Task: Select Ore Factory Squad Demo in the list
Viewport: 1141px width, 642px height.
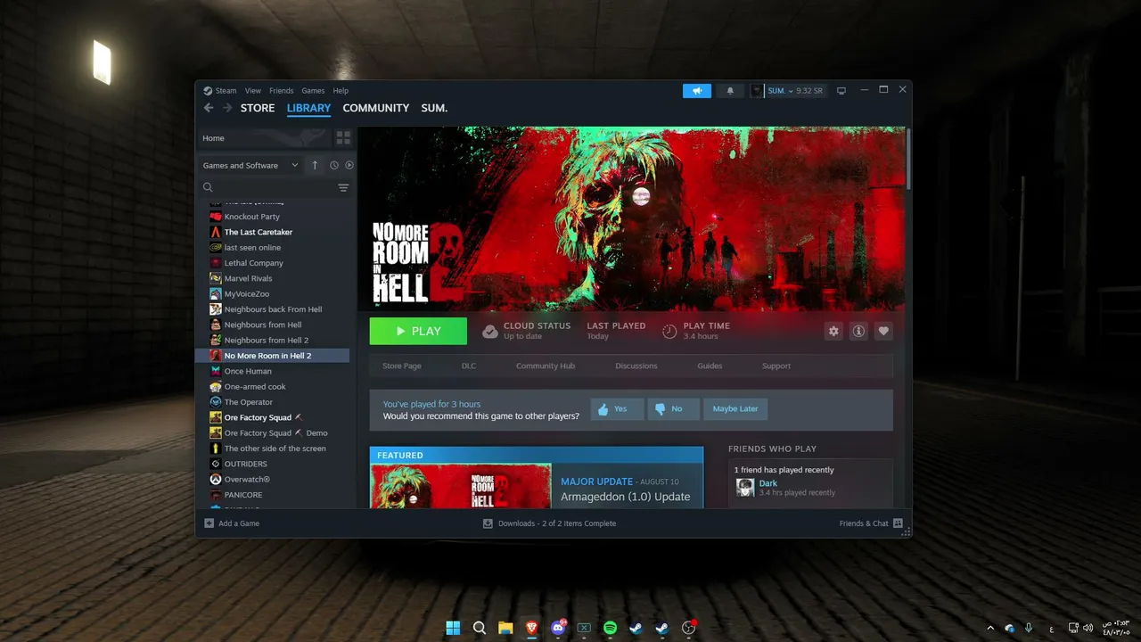Action: [x=276, y=433]
